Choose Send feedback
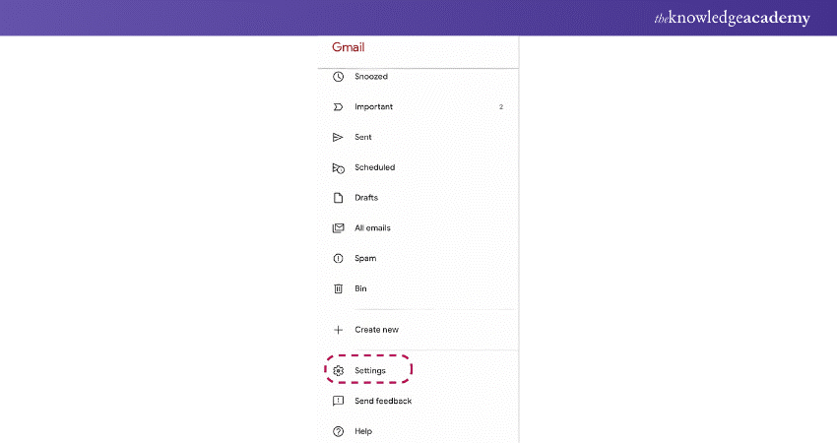Viewport: 837px width, 443px height. [x=383, y=401]
